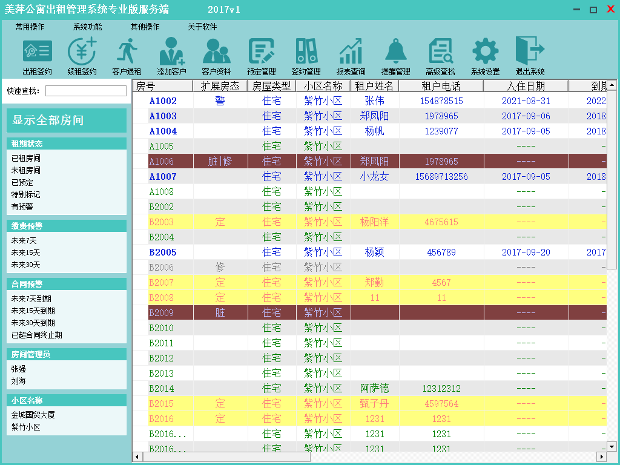
Task: Click inside the 快速查找 search field
Action: pyautogui.click(x=85, y=91)
